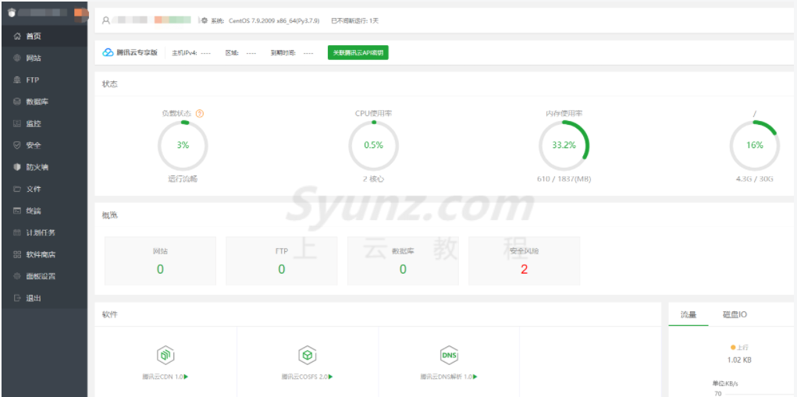Click the 腾讯云DNS解析 hexagon icon
This screenshot has width=797, height=397.
pyautogui.click(x=449, y=356)
